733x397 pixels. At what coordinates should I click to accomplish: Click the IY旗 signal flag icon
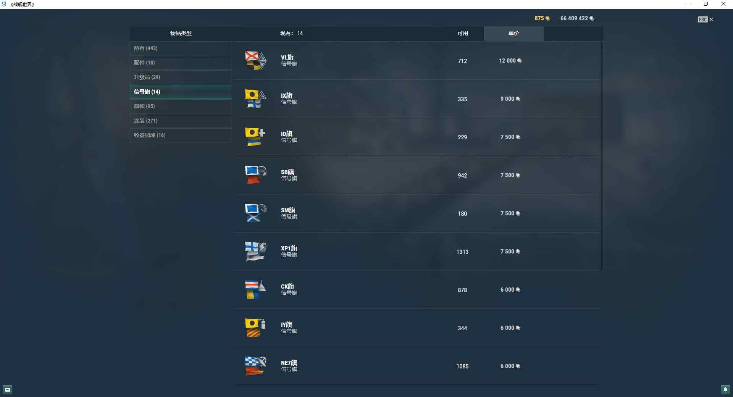(255, 328)
